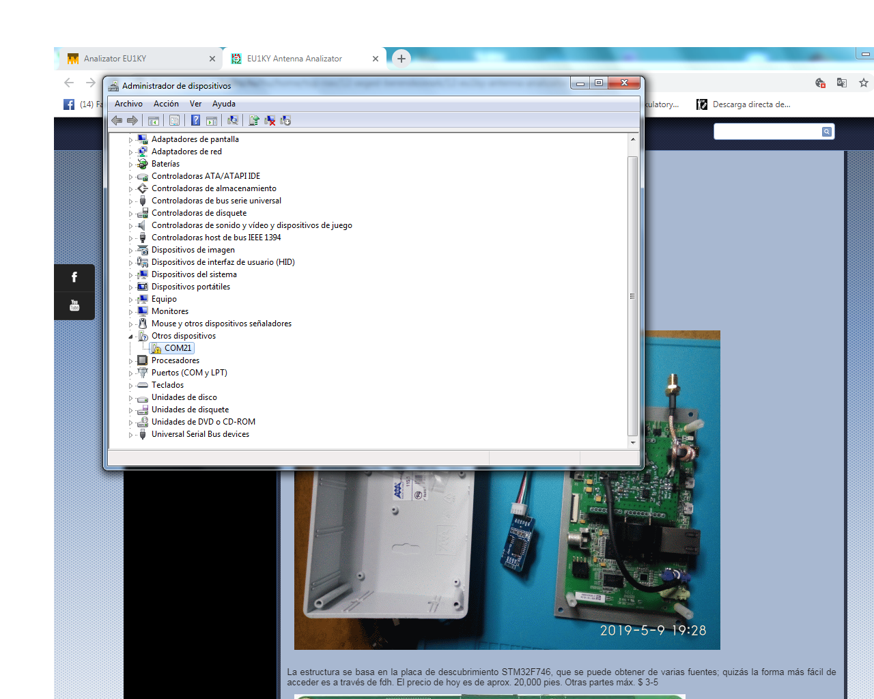Click the Properties toolbar icon
874x699 pixels.
175,121
